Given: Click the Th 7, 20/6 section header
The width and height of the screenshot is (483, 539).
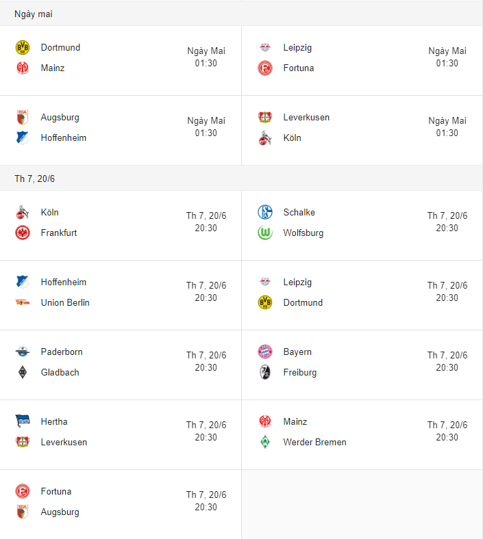Looking at the screenshot, I should [241, 179].
